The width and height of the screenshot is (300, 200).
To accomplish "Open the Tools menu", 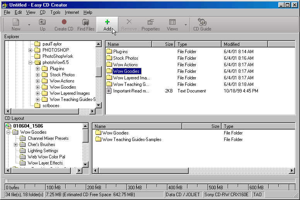I will [x=55, y=12].
